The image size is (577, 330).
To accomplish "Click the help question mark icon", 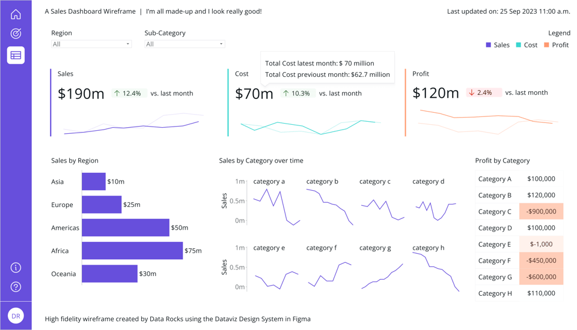I will (16, 287).
